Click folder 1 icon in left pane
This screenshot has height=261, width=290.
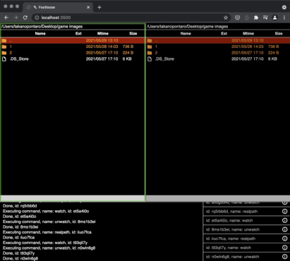tap(4, 47)
